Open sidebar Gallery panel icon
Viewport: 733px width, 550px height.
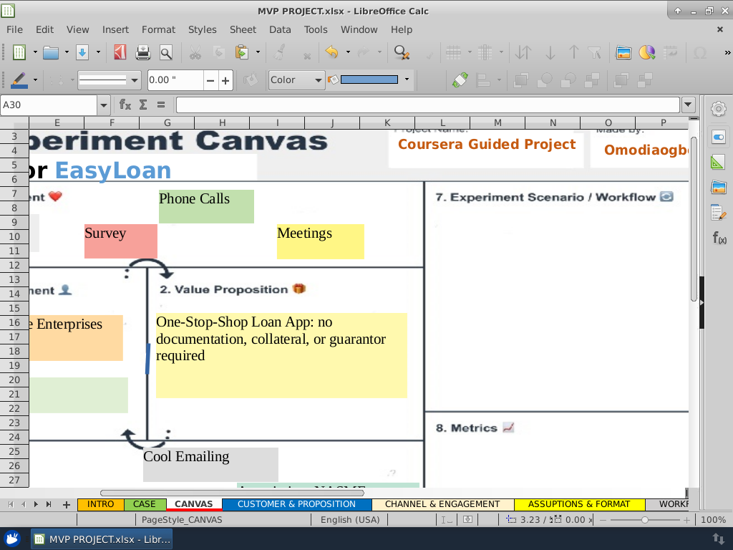(719, 188)
